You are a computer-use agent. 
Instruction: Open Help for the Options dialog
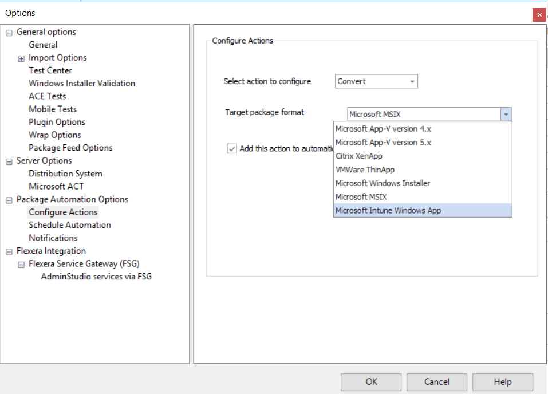[x=502, y=381]
